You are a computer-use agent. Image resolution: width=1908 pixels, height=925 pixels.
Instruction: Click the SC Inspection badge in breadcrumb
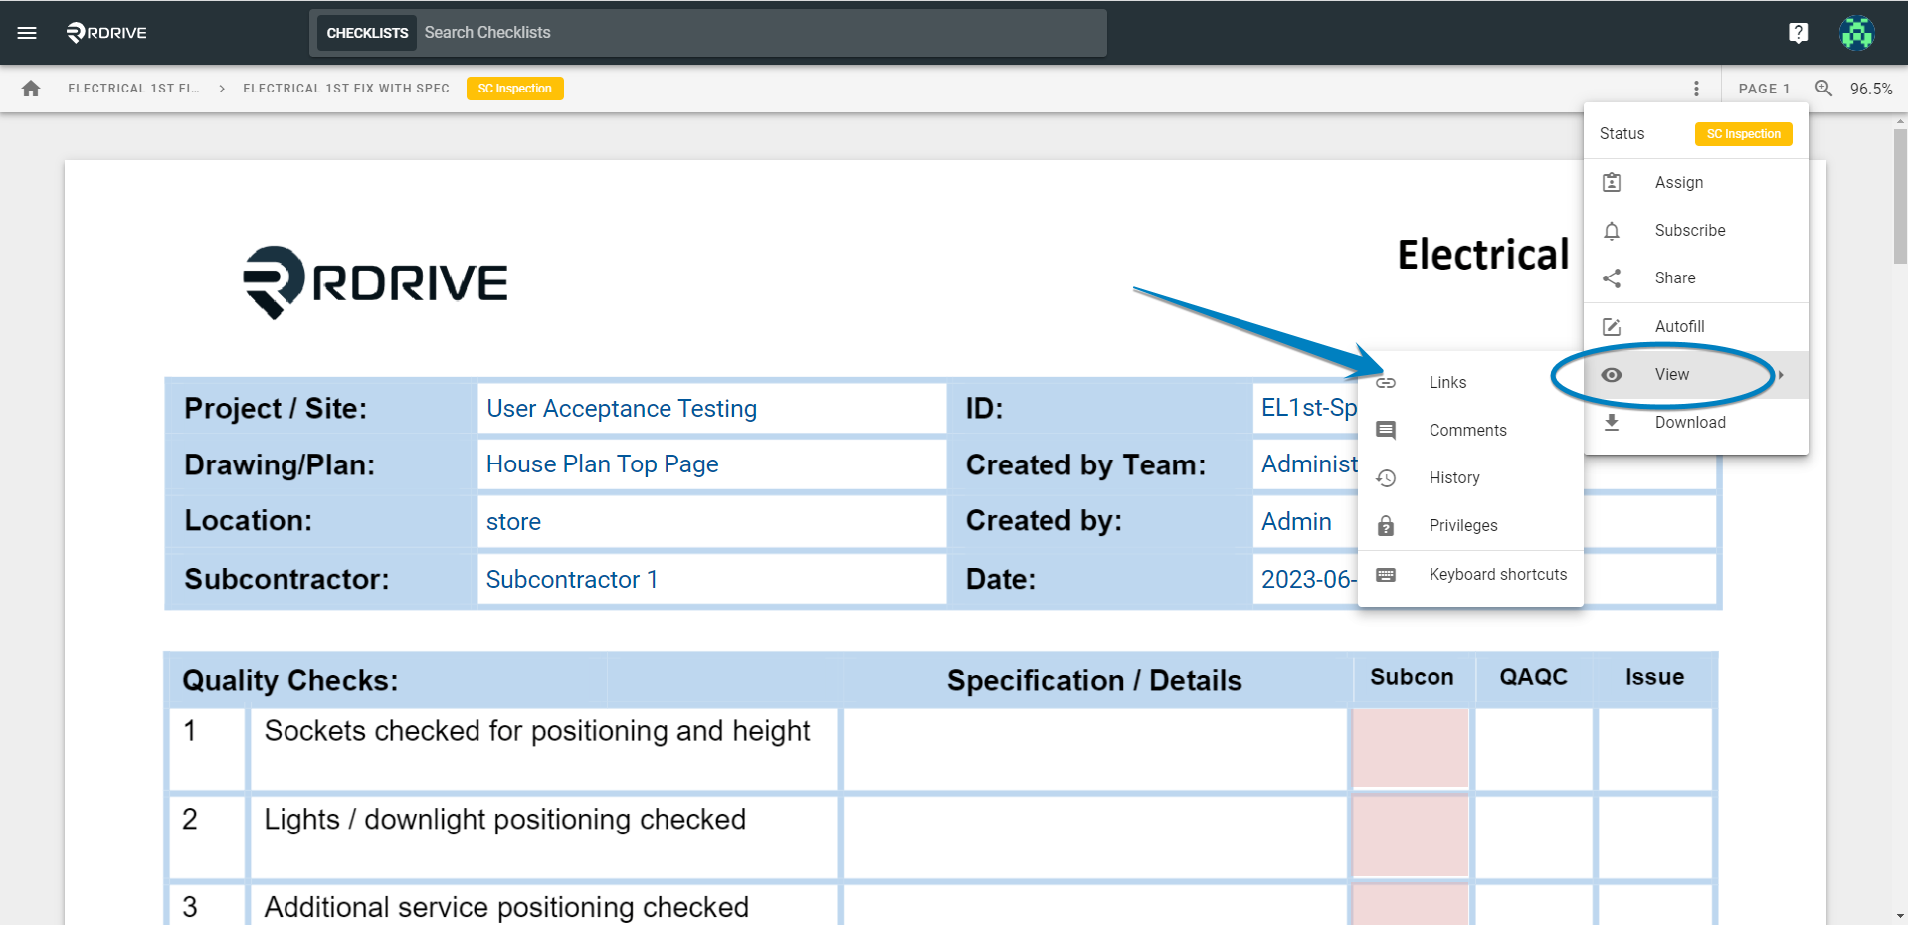coord(514,89)
